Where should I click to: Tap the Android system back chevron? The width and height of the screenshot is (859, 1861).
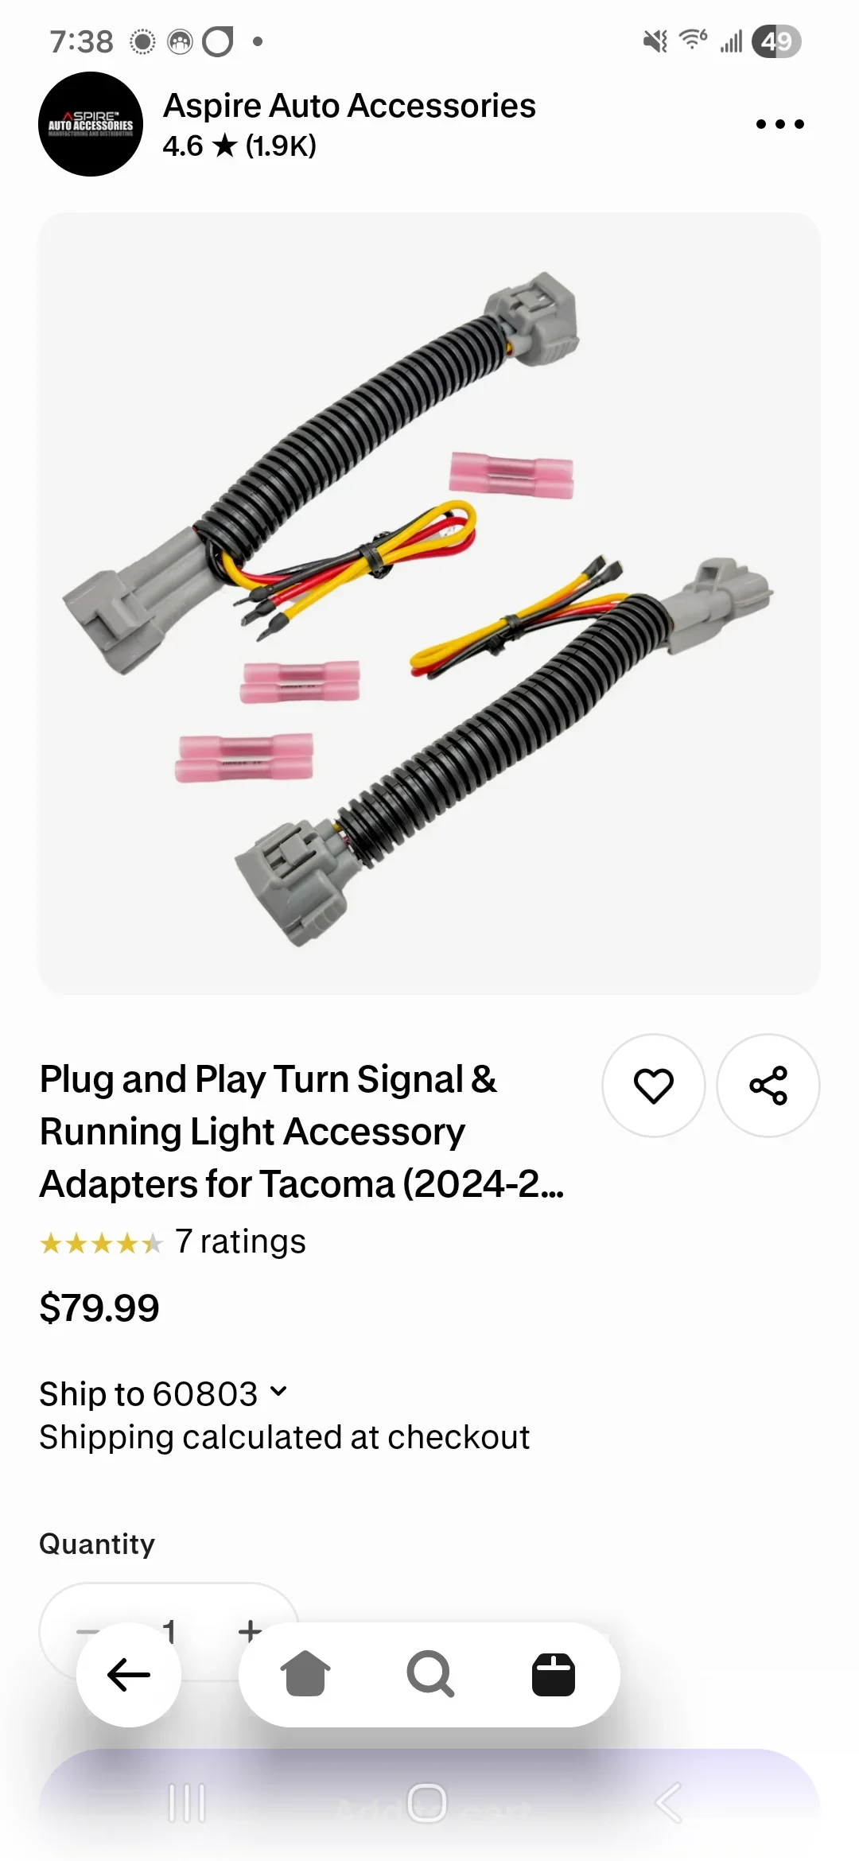tap(668, 1803)
